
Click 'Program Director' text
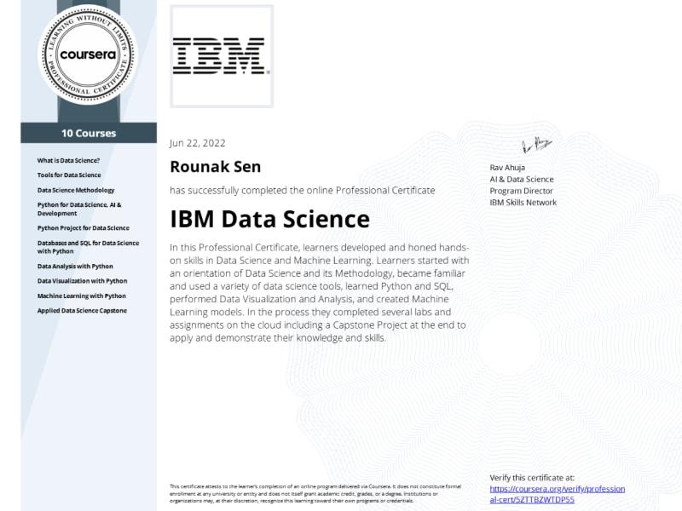[521, 191]
